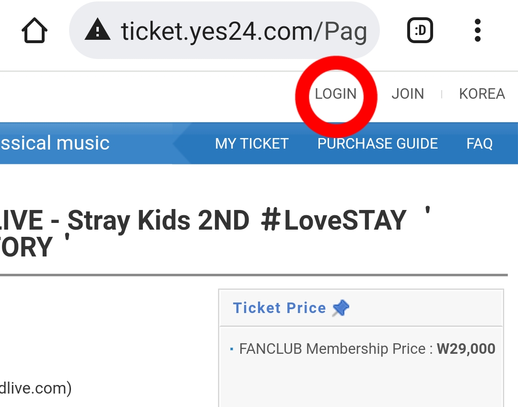The width and height of the screenshot is (518, 407).
Task: Switch site language via KOREA link
Action: (x=482, y=93)
